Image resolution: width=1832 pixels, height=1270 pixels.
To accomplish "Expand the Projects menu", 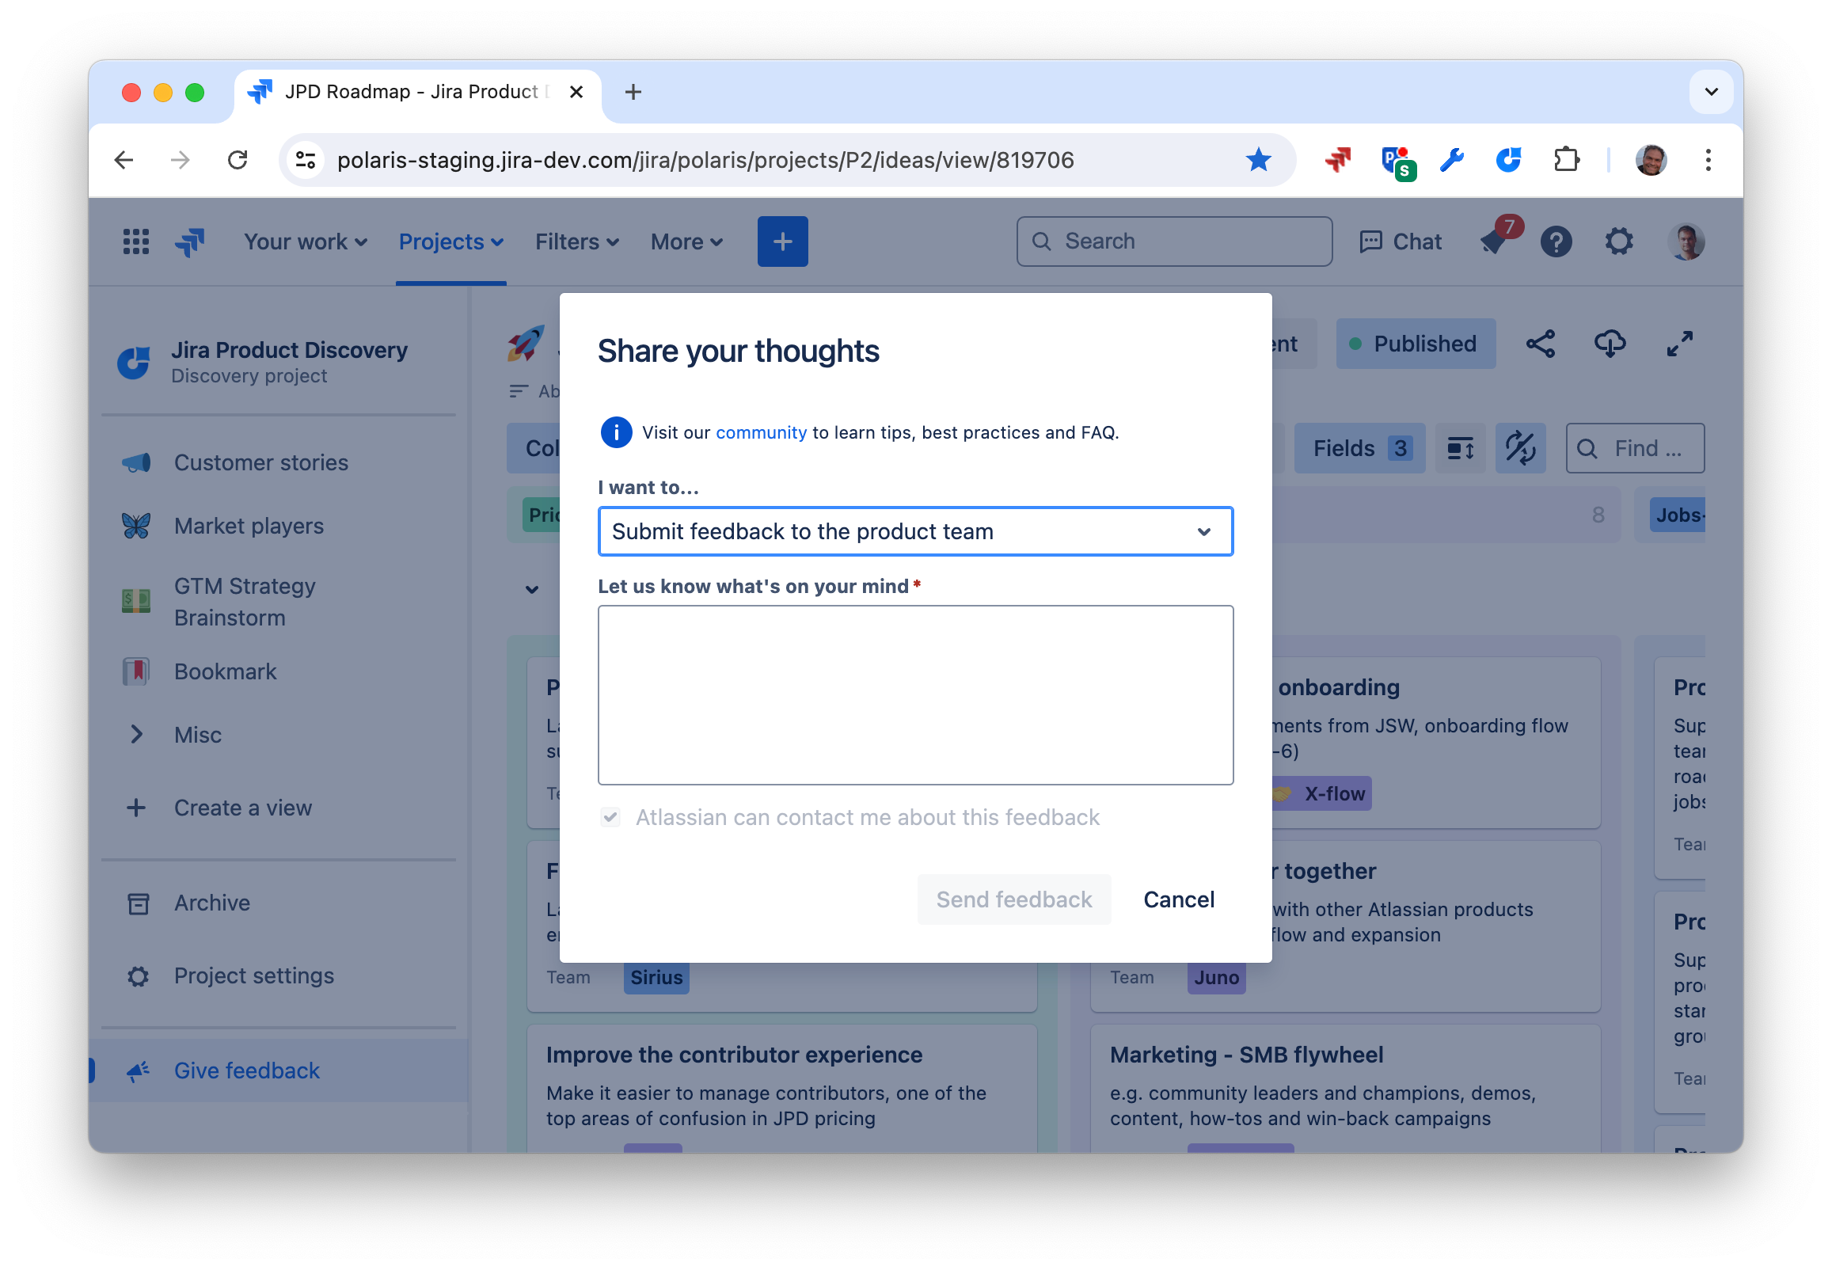I will click(x=451, y=241).
